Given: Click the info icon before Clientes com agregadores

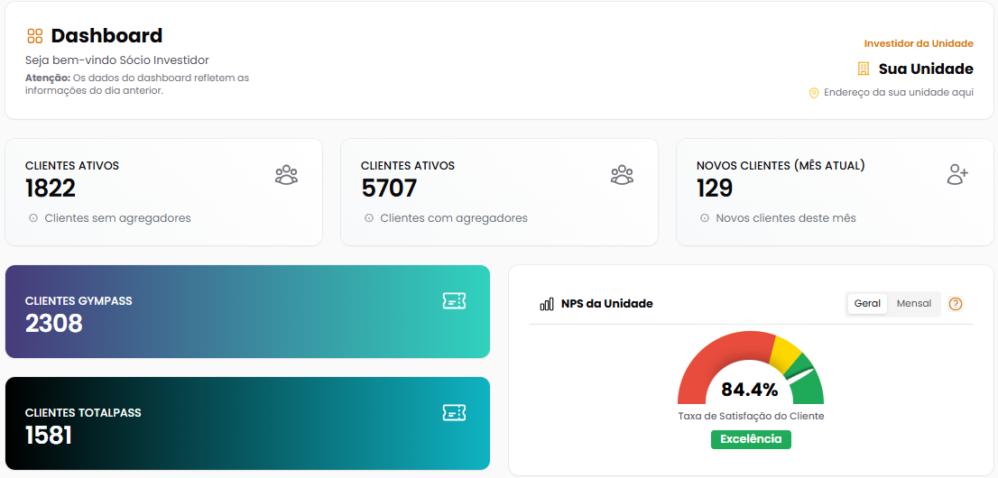Looking at the screenshot, I should coord(368,218).
